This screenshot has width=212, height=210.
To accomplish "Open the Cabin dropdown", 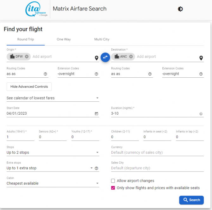I will (x=53, y=183).
